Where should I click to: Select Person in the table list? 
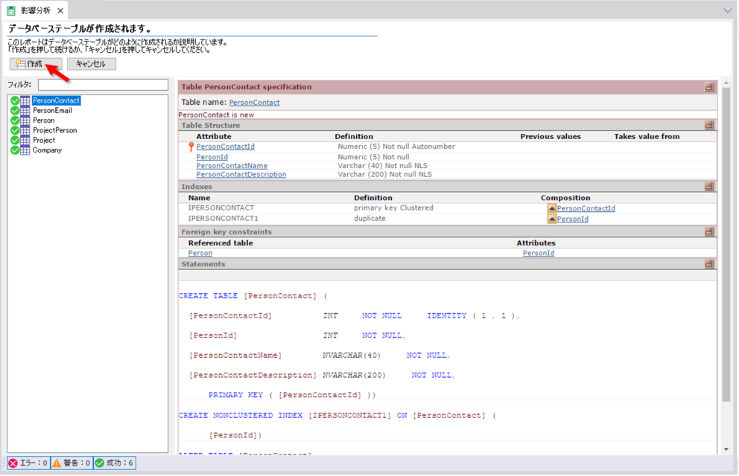tap(43, 120)
